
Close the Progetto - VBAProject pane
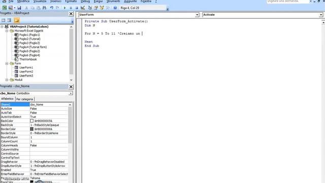pos(71,14)
